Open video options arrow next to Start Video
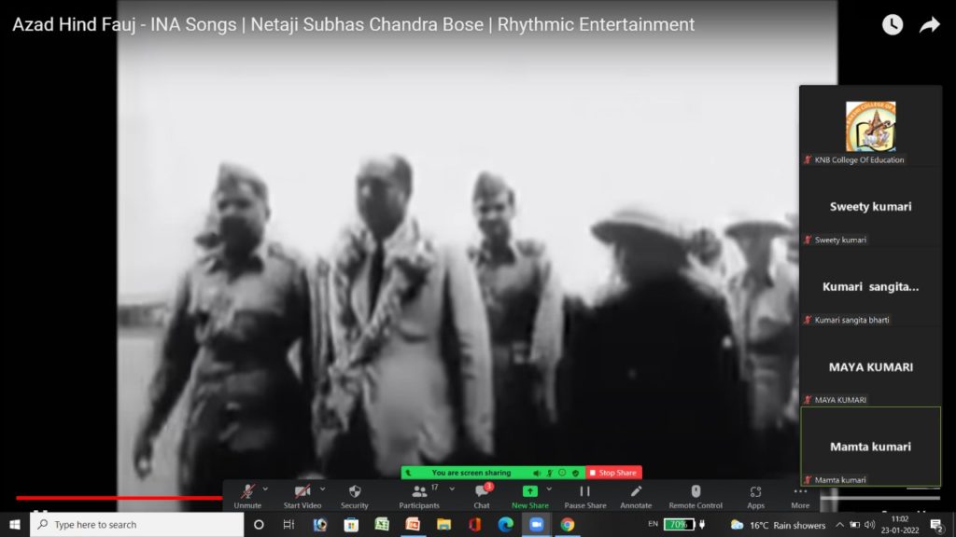The width and height of the screenshot is (956, 537). coord(322,489)
